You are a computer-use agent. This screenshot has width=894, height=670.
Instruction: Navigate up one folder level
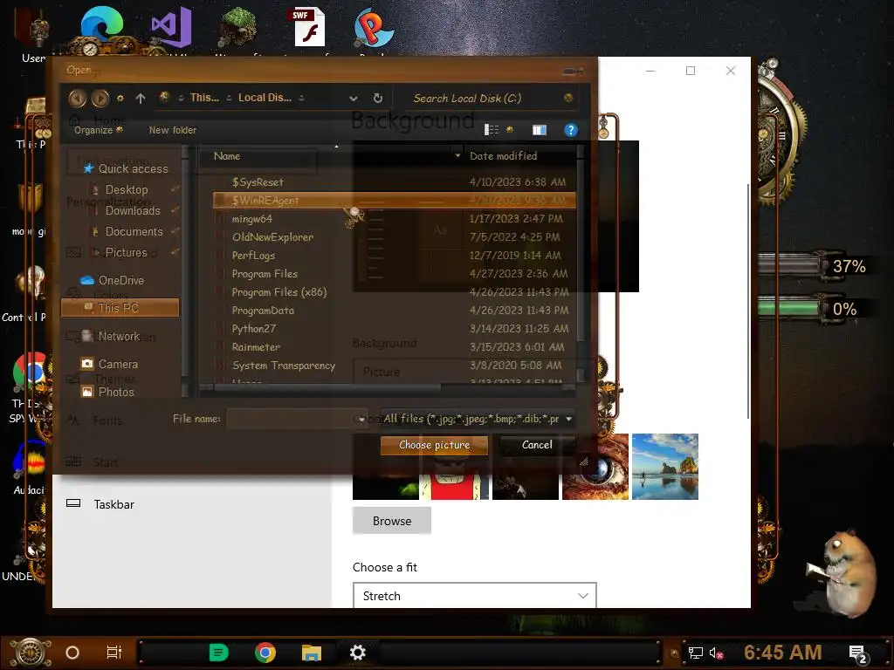pos(141,99)
